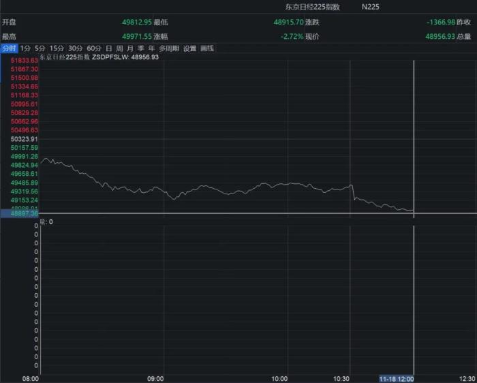Viewport: 477px width, 383px height.
Task: Click the 51500.98 price axis label
Action: 25,78
